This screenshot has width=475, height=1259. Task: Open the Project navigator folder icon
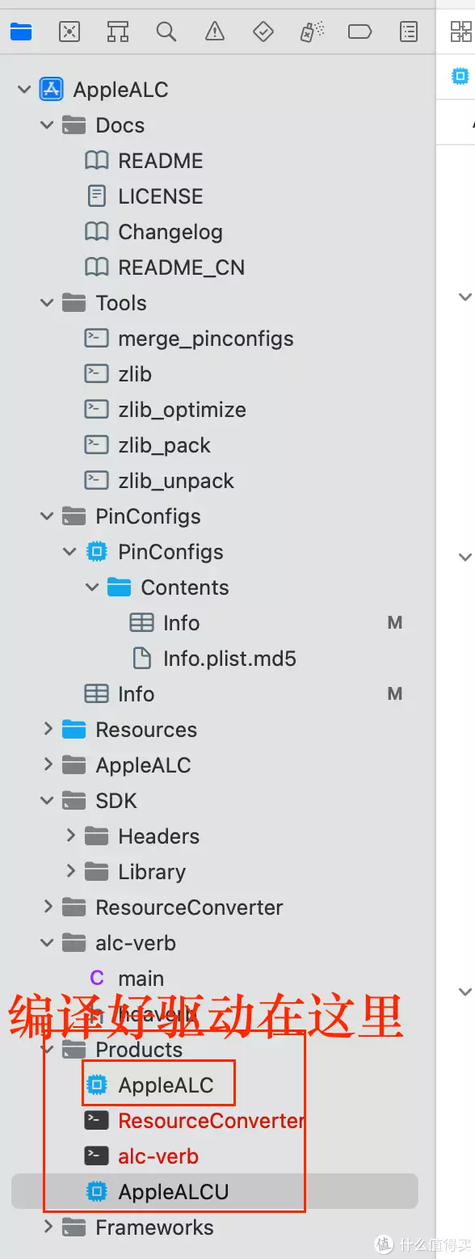point(20,32)
